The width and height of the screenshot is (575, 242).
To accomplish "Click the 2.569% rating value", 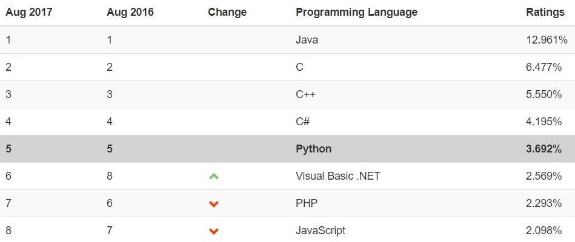I will [x=544, y=176].
